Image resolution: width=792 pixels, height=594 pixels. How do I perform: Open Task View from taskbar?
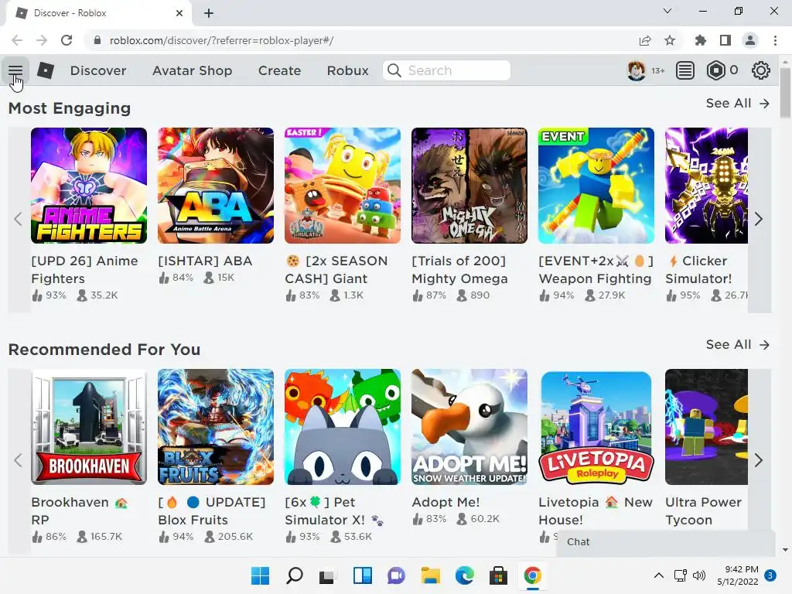pyautogui.click(x=327, y=575)
